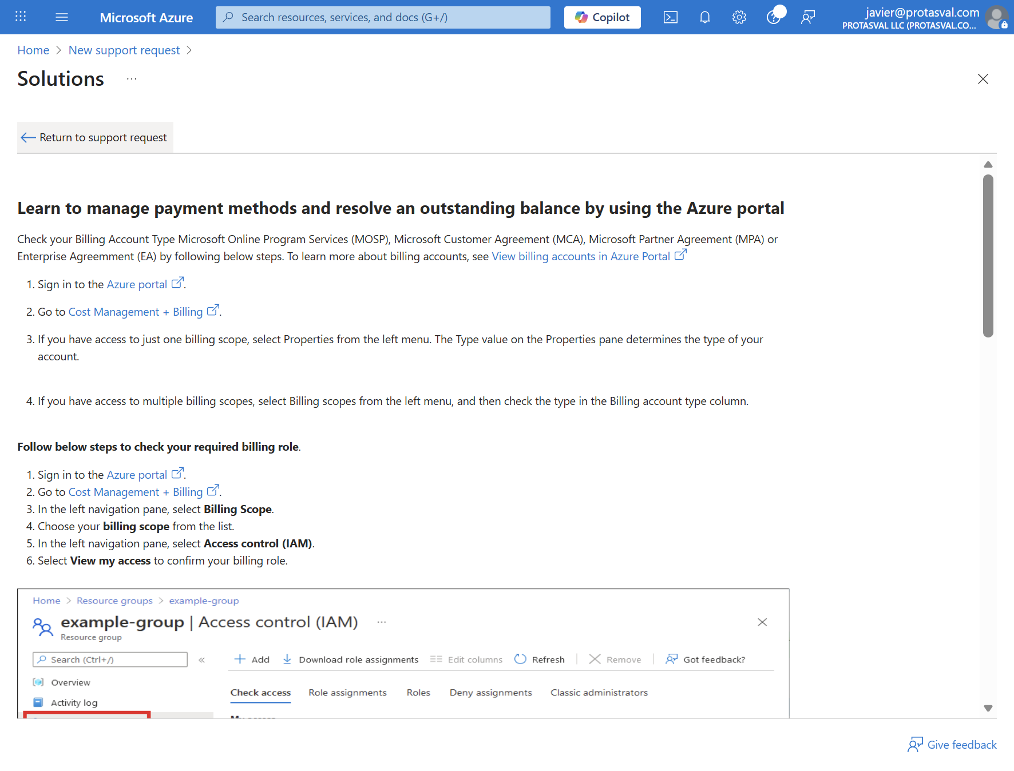Viewport: 1014px width, 771px height.
Task: Open the account avatar for javier@protasval.com
Action: coord(996,17)
